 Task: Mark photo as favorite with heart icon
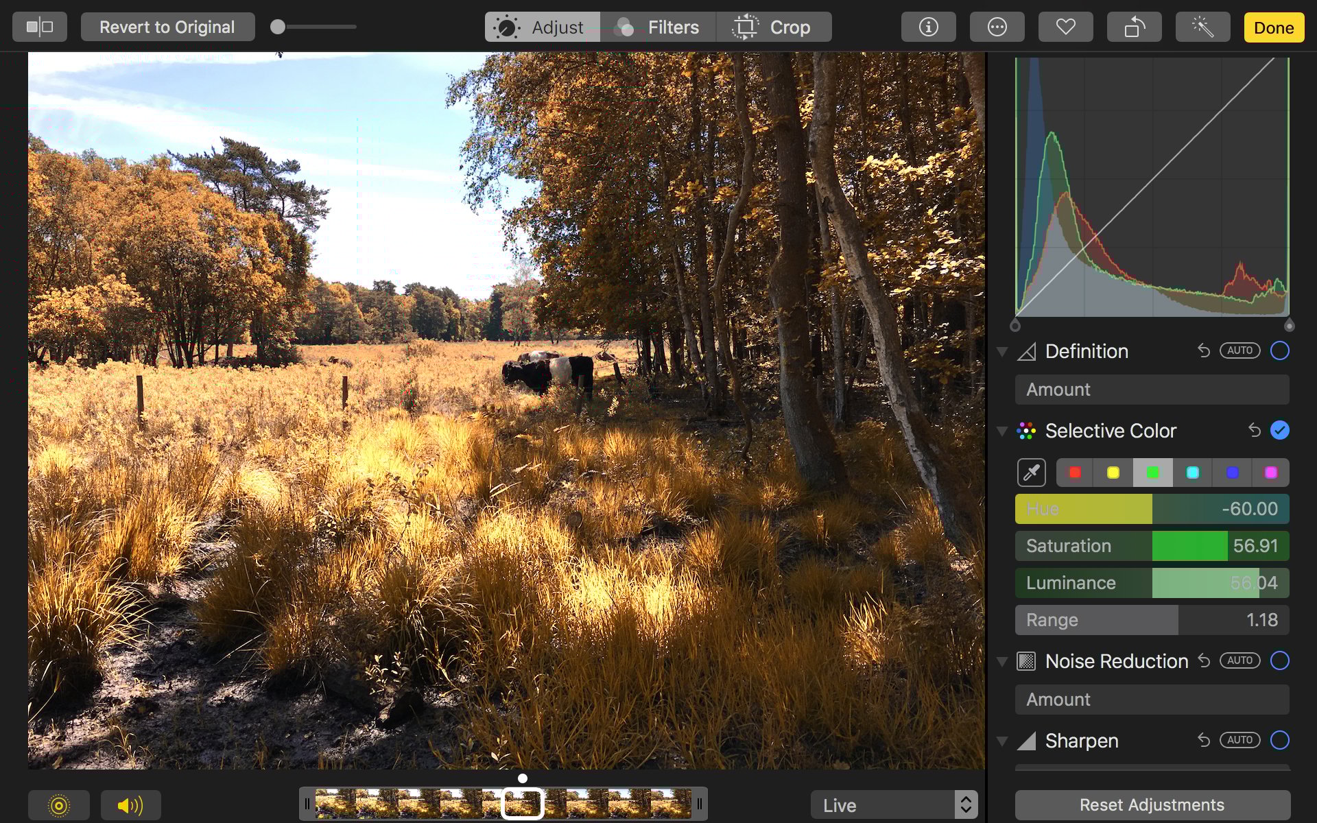1065,27
